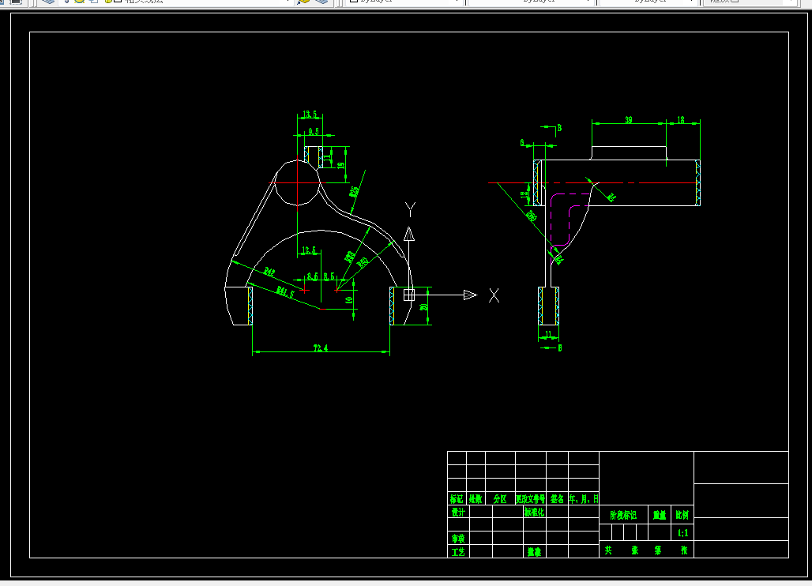
Task: Click the 设计 label in title block
Action: click(x=458, y=512)
